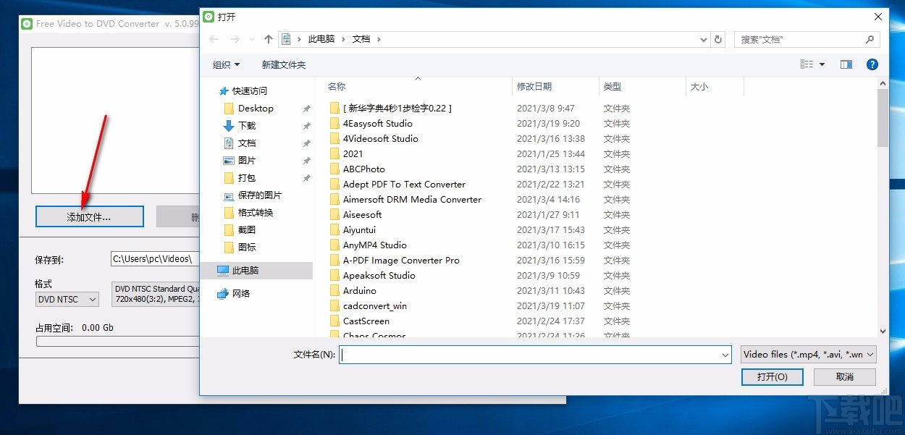Click the Free Video to DVD Converter logo icon
Image resolution: width=905 pixels, height=435 pixels.
(x=26, y=23)
